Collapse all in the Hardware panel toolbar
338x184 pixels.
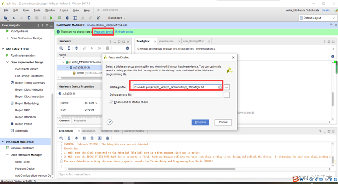pos(69,48)
